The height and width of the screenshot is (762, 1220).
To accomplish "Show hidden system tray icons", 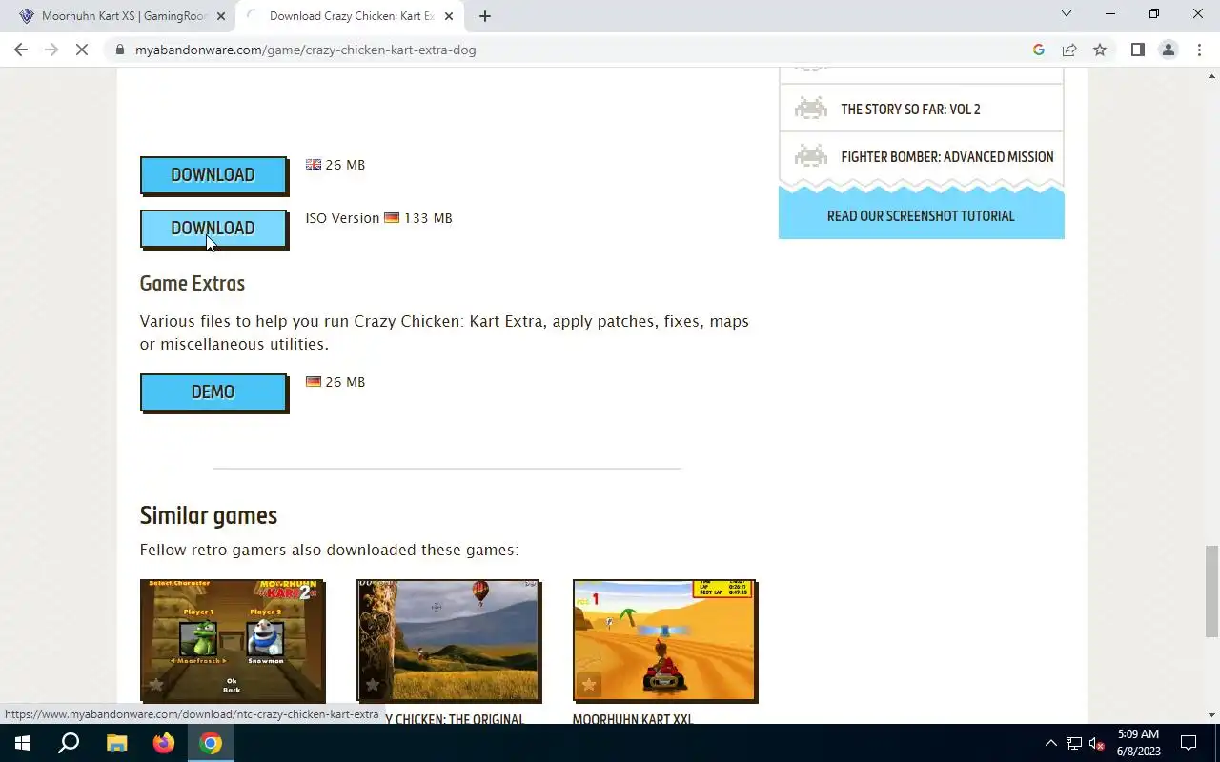I will [x=1051, y=743].
